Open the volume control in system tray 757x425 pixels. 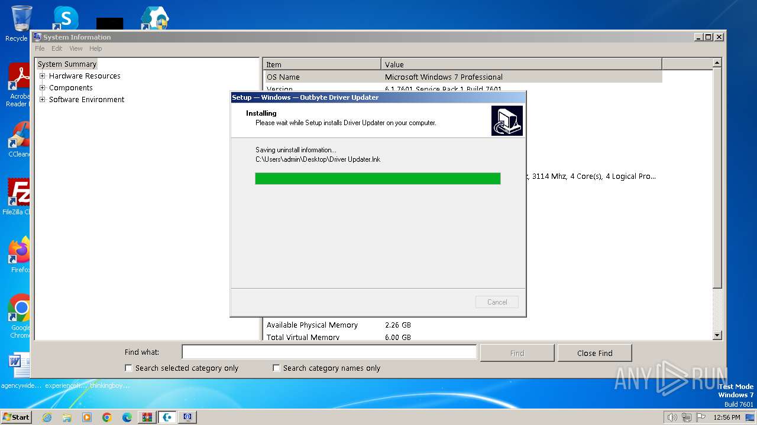[672, 417]
